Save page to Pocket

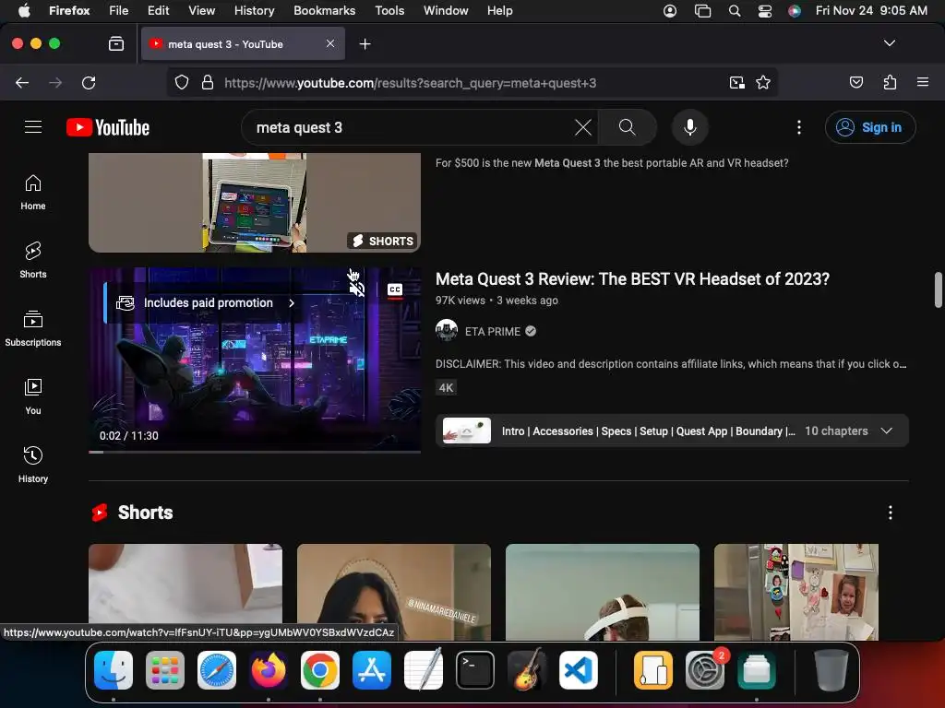coord(855,82)
